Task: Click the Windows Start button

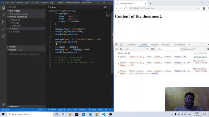Action: click(3, 114)
